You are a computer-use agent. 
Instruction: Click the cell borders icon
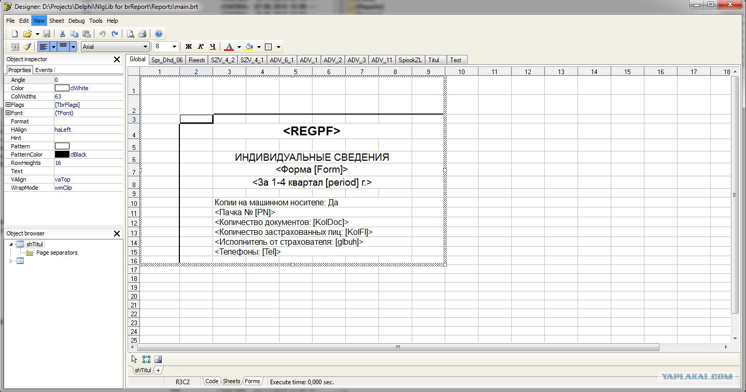click(x=269, y=47)
